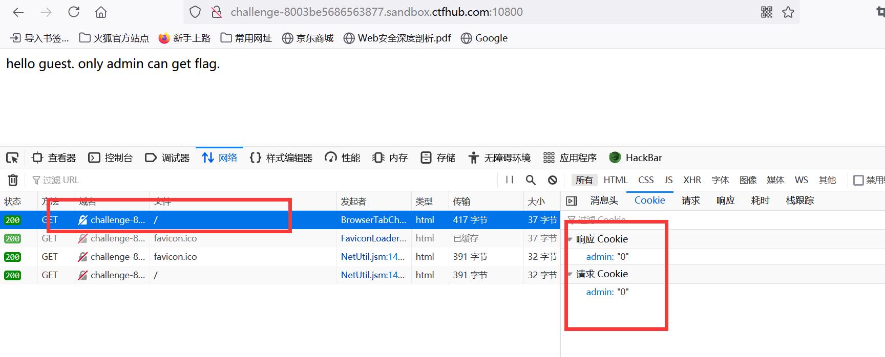Open the 响应 response tab
885x357 pixels.
point(725,200)
